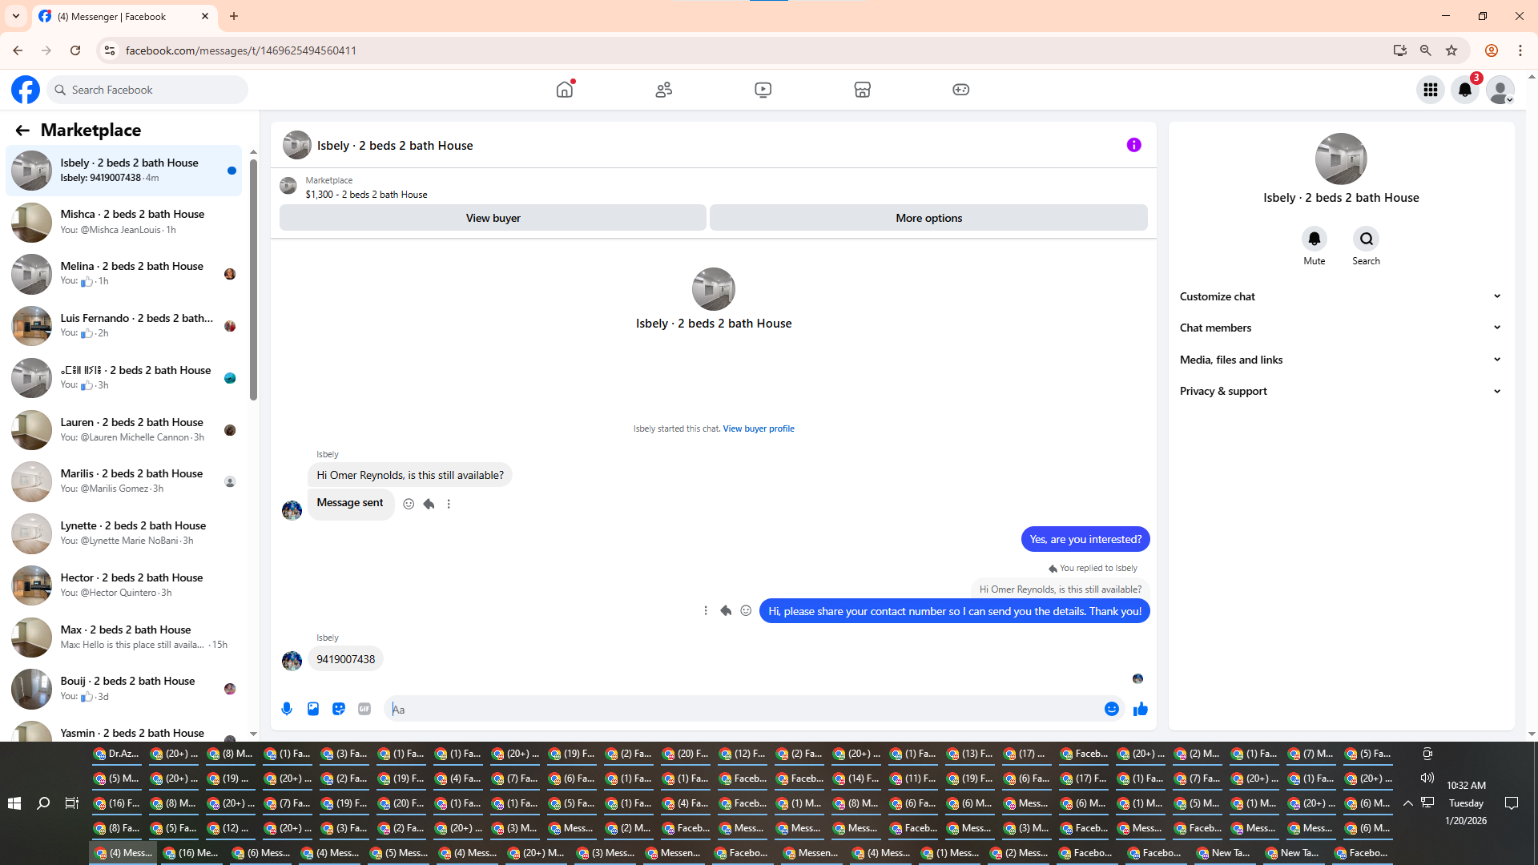1538x865 pixels.
Task: Open the Facebook menu grid icon
Action: tap(1431, 90)
